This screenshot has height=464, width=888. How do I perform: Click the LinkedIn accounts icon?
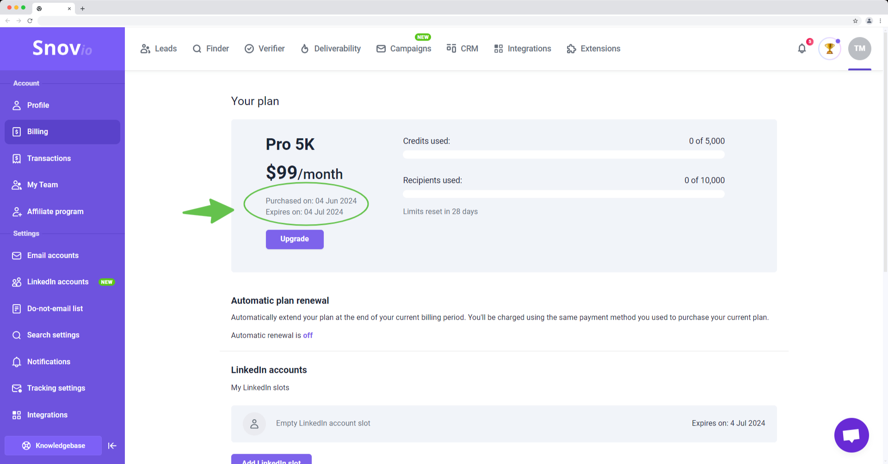tap(17, 282)
